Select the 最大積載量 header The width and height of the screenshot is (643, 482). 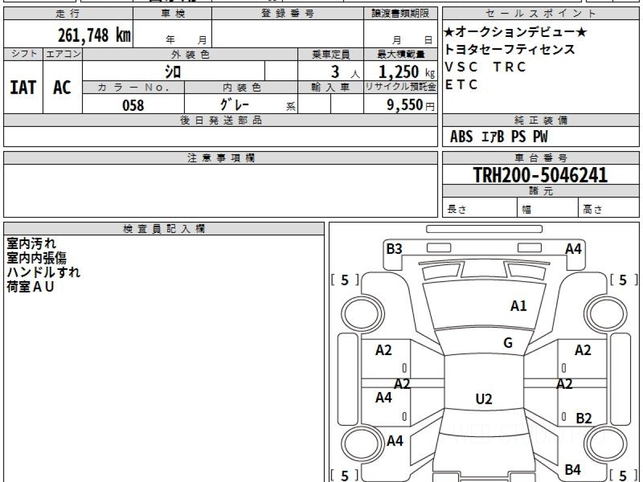[400, 54]
